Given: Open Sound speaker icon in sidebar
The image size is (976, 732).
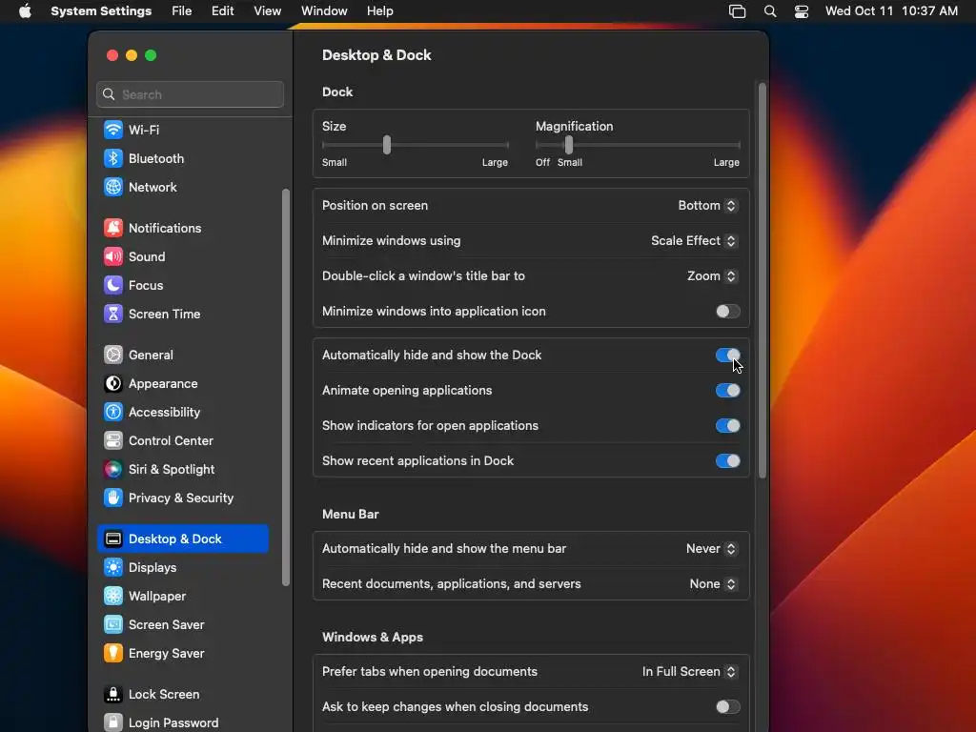Looking at the screenshot, I should [112, 256].
